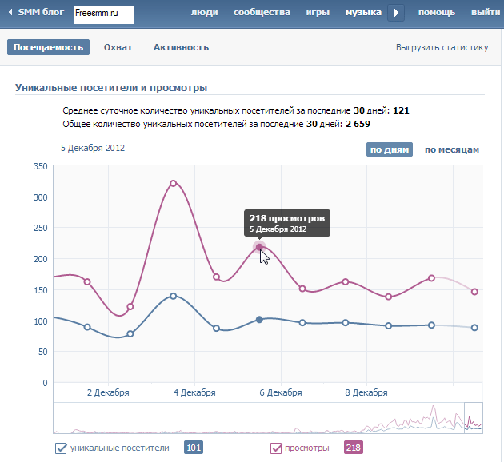This screenshot has width=504, height=462.
Task: Click the музыка header link
Action: (363, 13)
